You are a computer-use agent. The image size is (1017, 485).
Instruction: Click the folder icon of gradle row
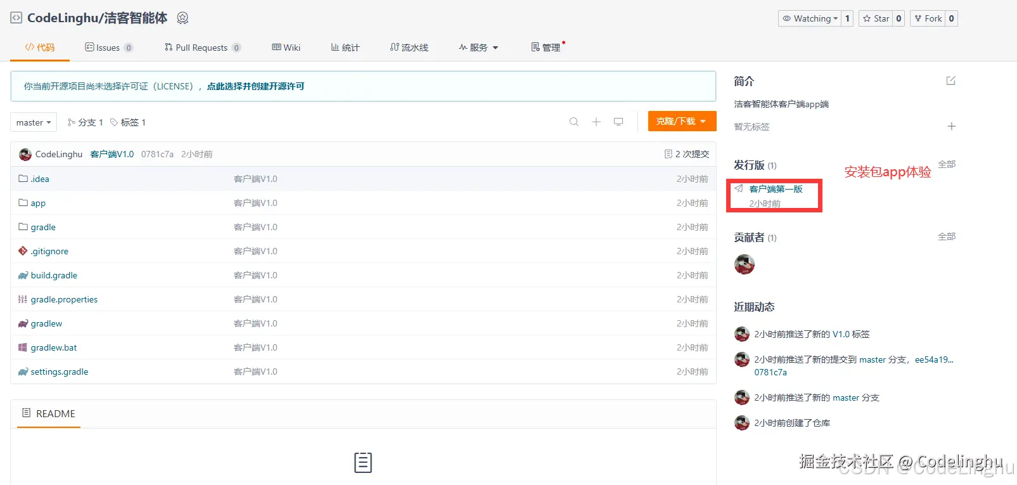[x=23, y=227]
